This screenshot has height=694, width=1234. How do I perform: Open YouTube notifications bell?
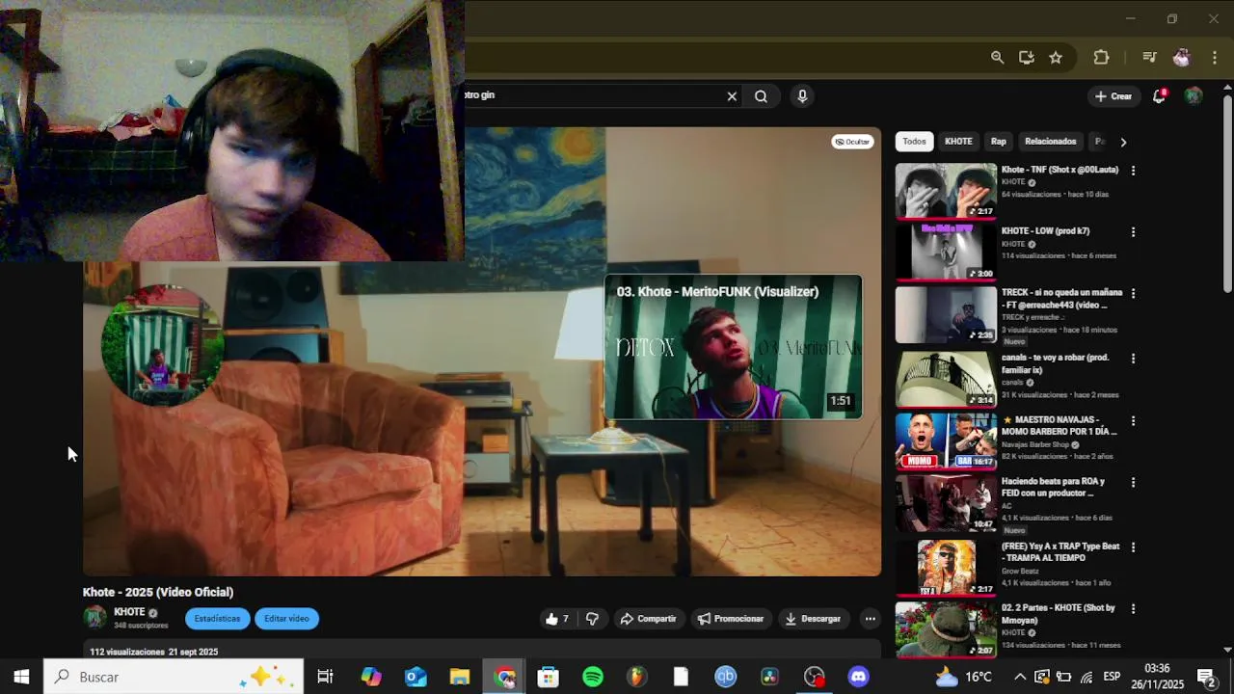tap(1160, 96)
